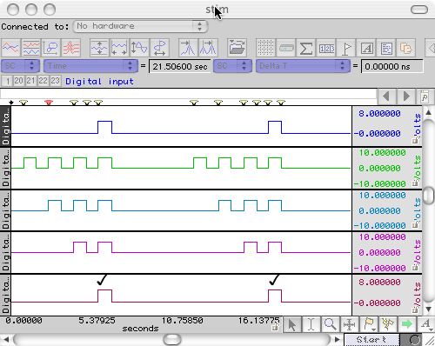Image resolution: width=435 pixels, height=346 pixels.
Task: Click the horizontal compress waveform icon
Action: 119,48
